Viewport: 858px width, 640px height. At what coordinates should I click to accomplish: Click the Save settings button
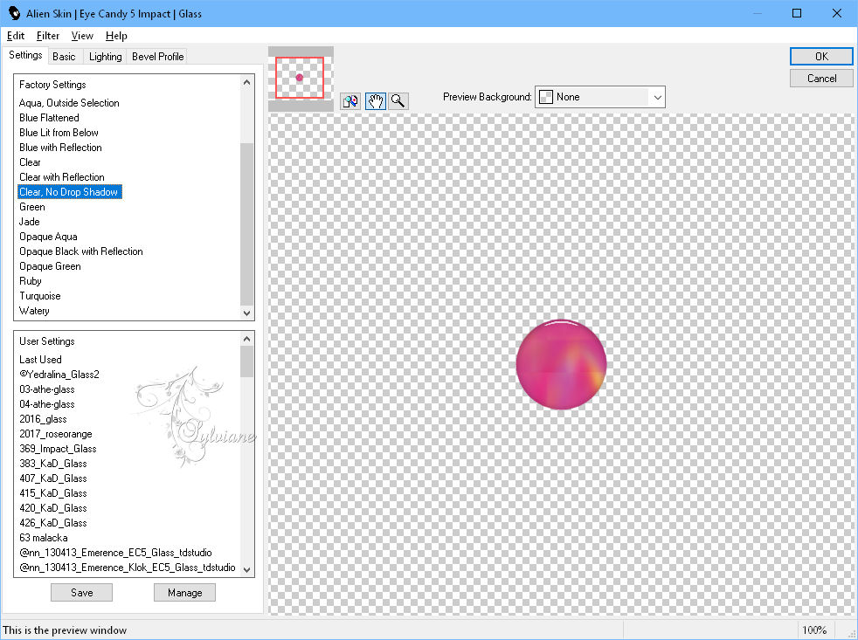coord(81,592)
